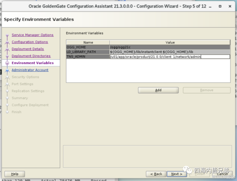Go back with the Back button
The image size is (237, 181).
point(156,174)
